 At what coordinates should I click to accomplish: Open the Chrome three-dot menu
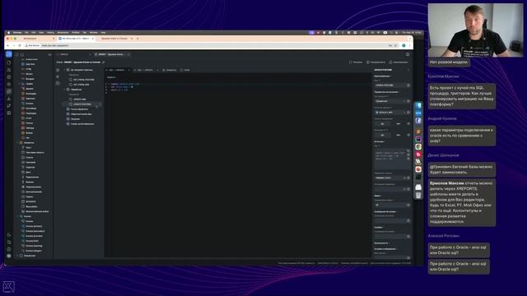409,45
